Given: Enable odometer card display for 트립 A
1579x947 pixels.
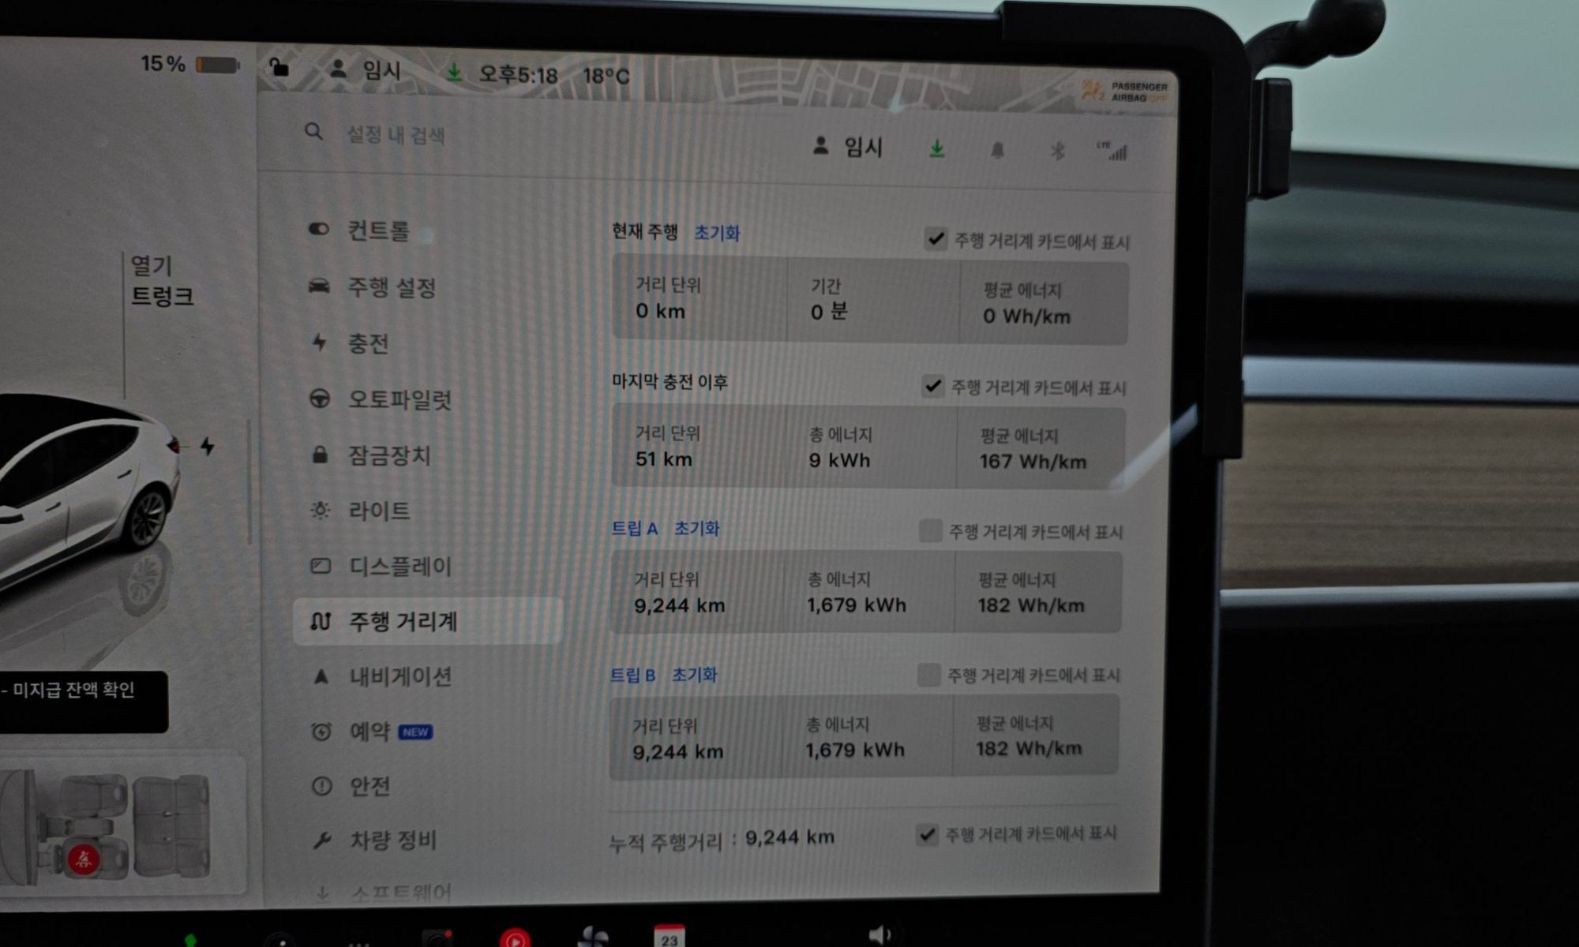Looking at the screenshot, I should 930,531.
